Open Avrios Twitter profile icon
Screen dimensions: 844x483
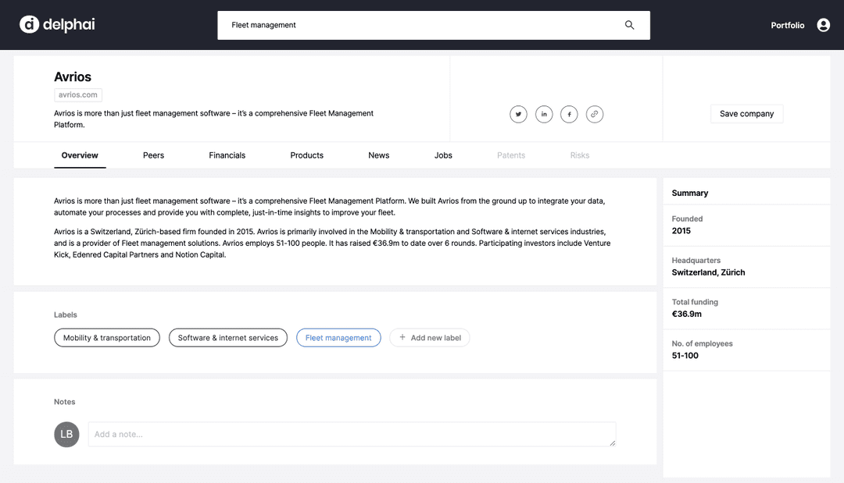(x=518, y=114)
